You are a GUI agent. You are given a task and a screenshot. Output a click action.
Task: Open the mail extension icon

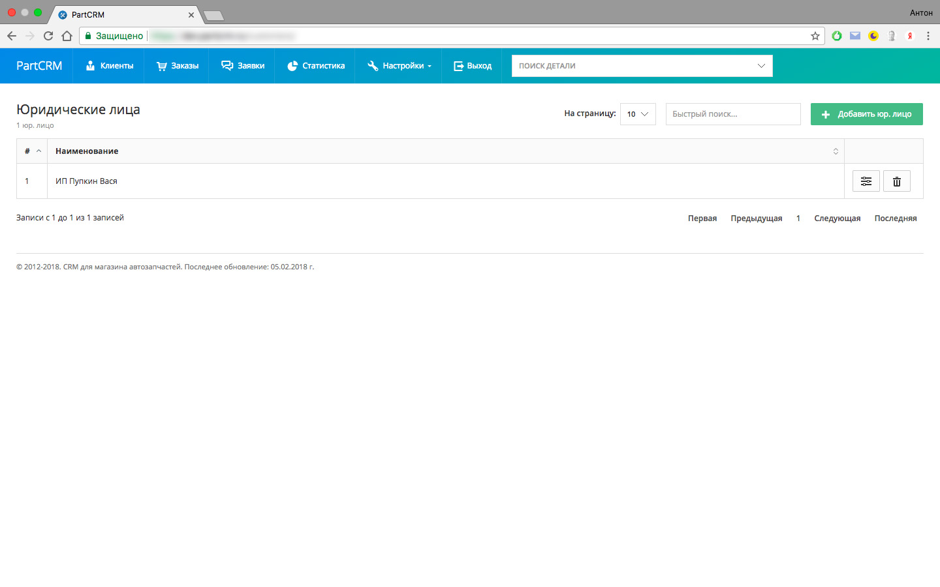[x=854, y=36]
